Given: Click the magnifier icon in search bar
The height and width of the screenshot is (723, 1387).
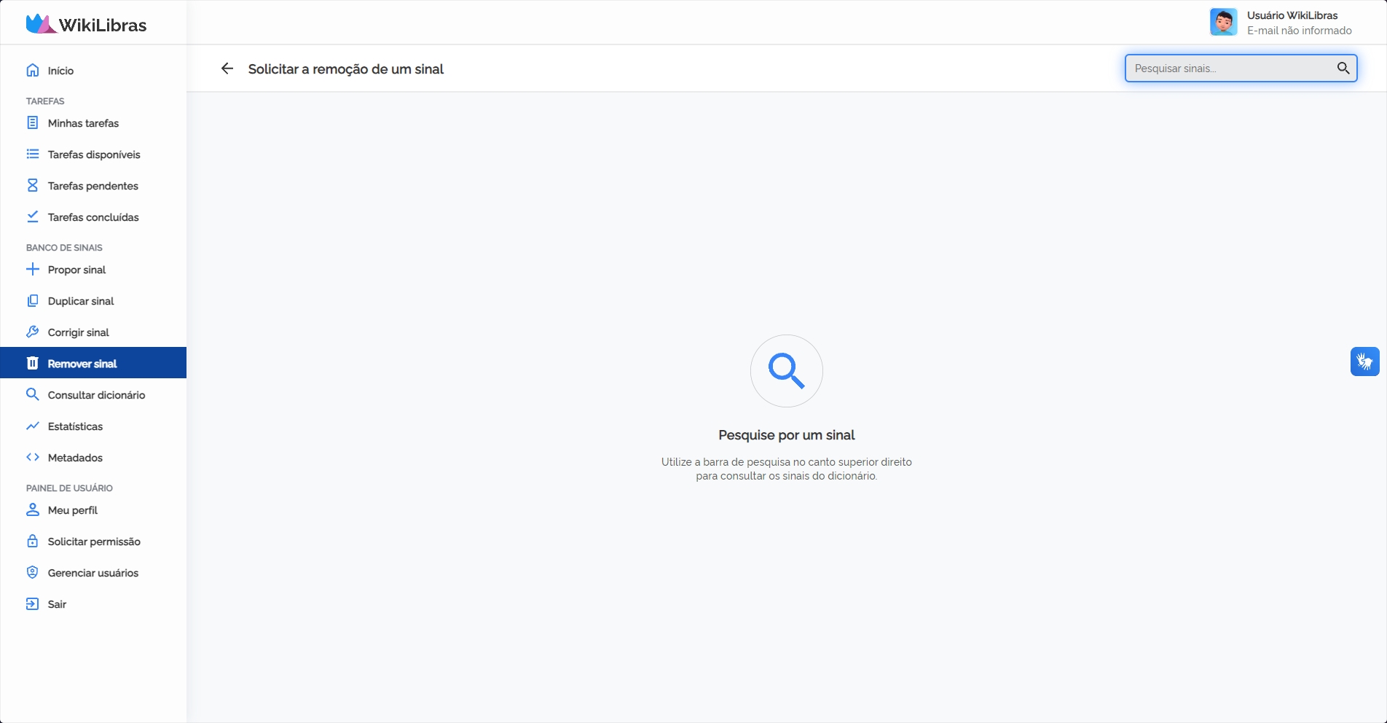Looking at the screenshot, I should click(x=1343, y=69).
